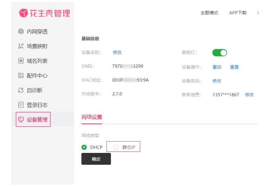The width and height of the screenshot is (273, 186).
Task: Open 内网穿透 menu item
Action: tap(37, 32)
